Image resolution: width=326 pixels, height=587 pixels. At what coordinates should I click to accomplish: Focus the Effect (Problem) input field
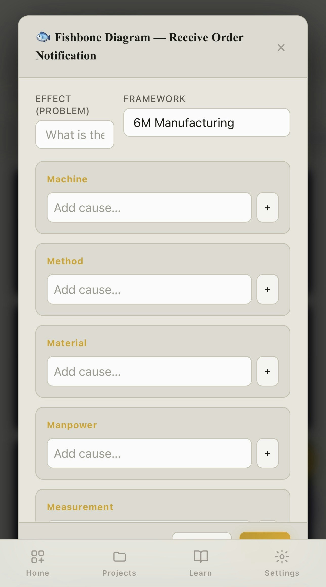point(75,135)
